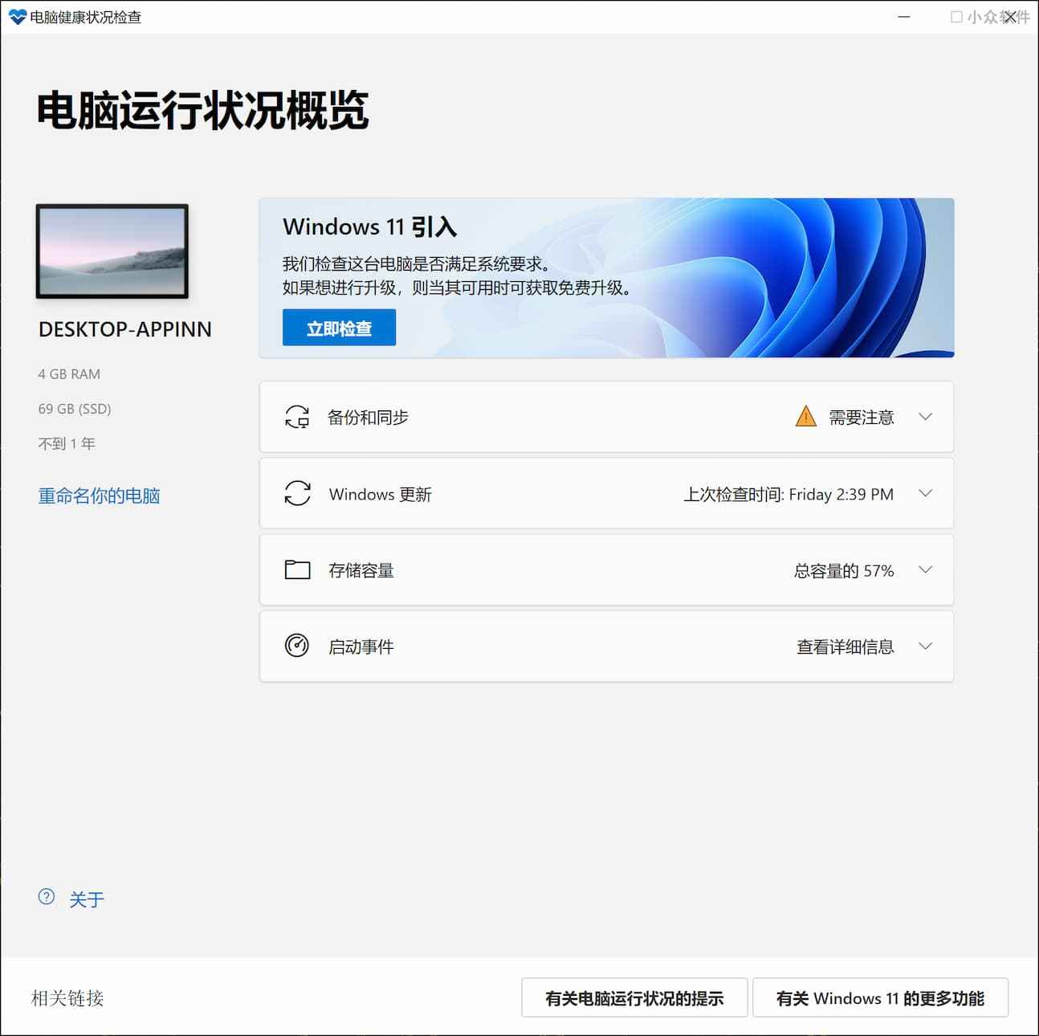Screen dimensions: 1039x1036
Task: Click the 需要注意 status text
Action: 861,417
